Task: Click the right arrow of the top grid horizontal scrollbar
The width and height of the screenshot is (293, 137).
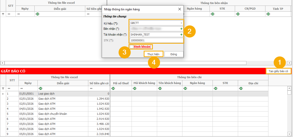Action: click(289, 63)
